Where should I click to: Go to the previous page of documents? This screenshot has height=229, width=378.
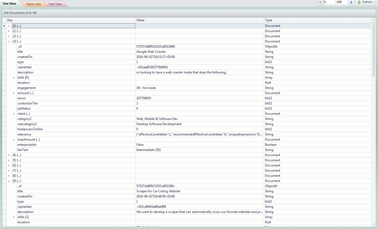320,2
